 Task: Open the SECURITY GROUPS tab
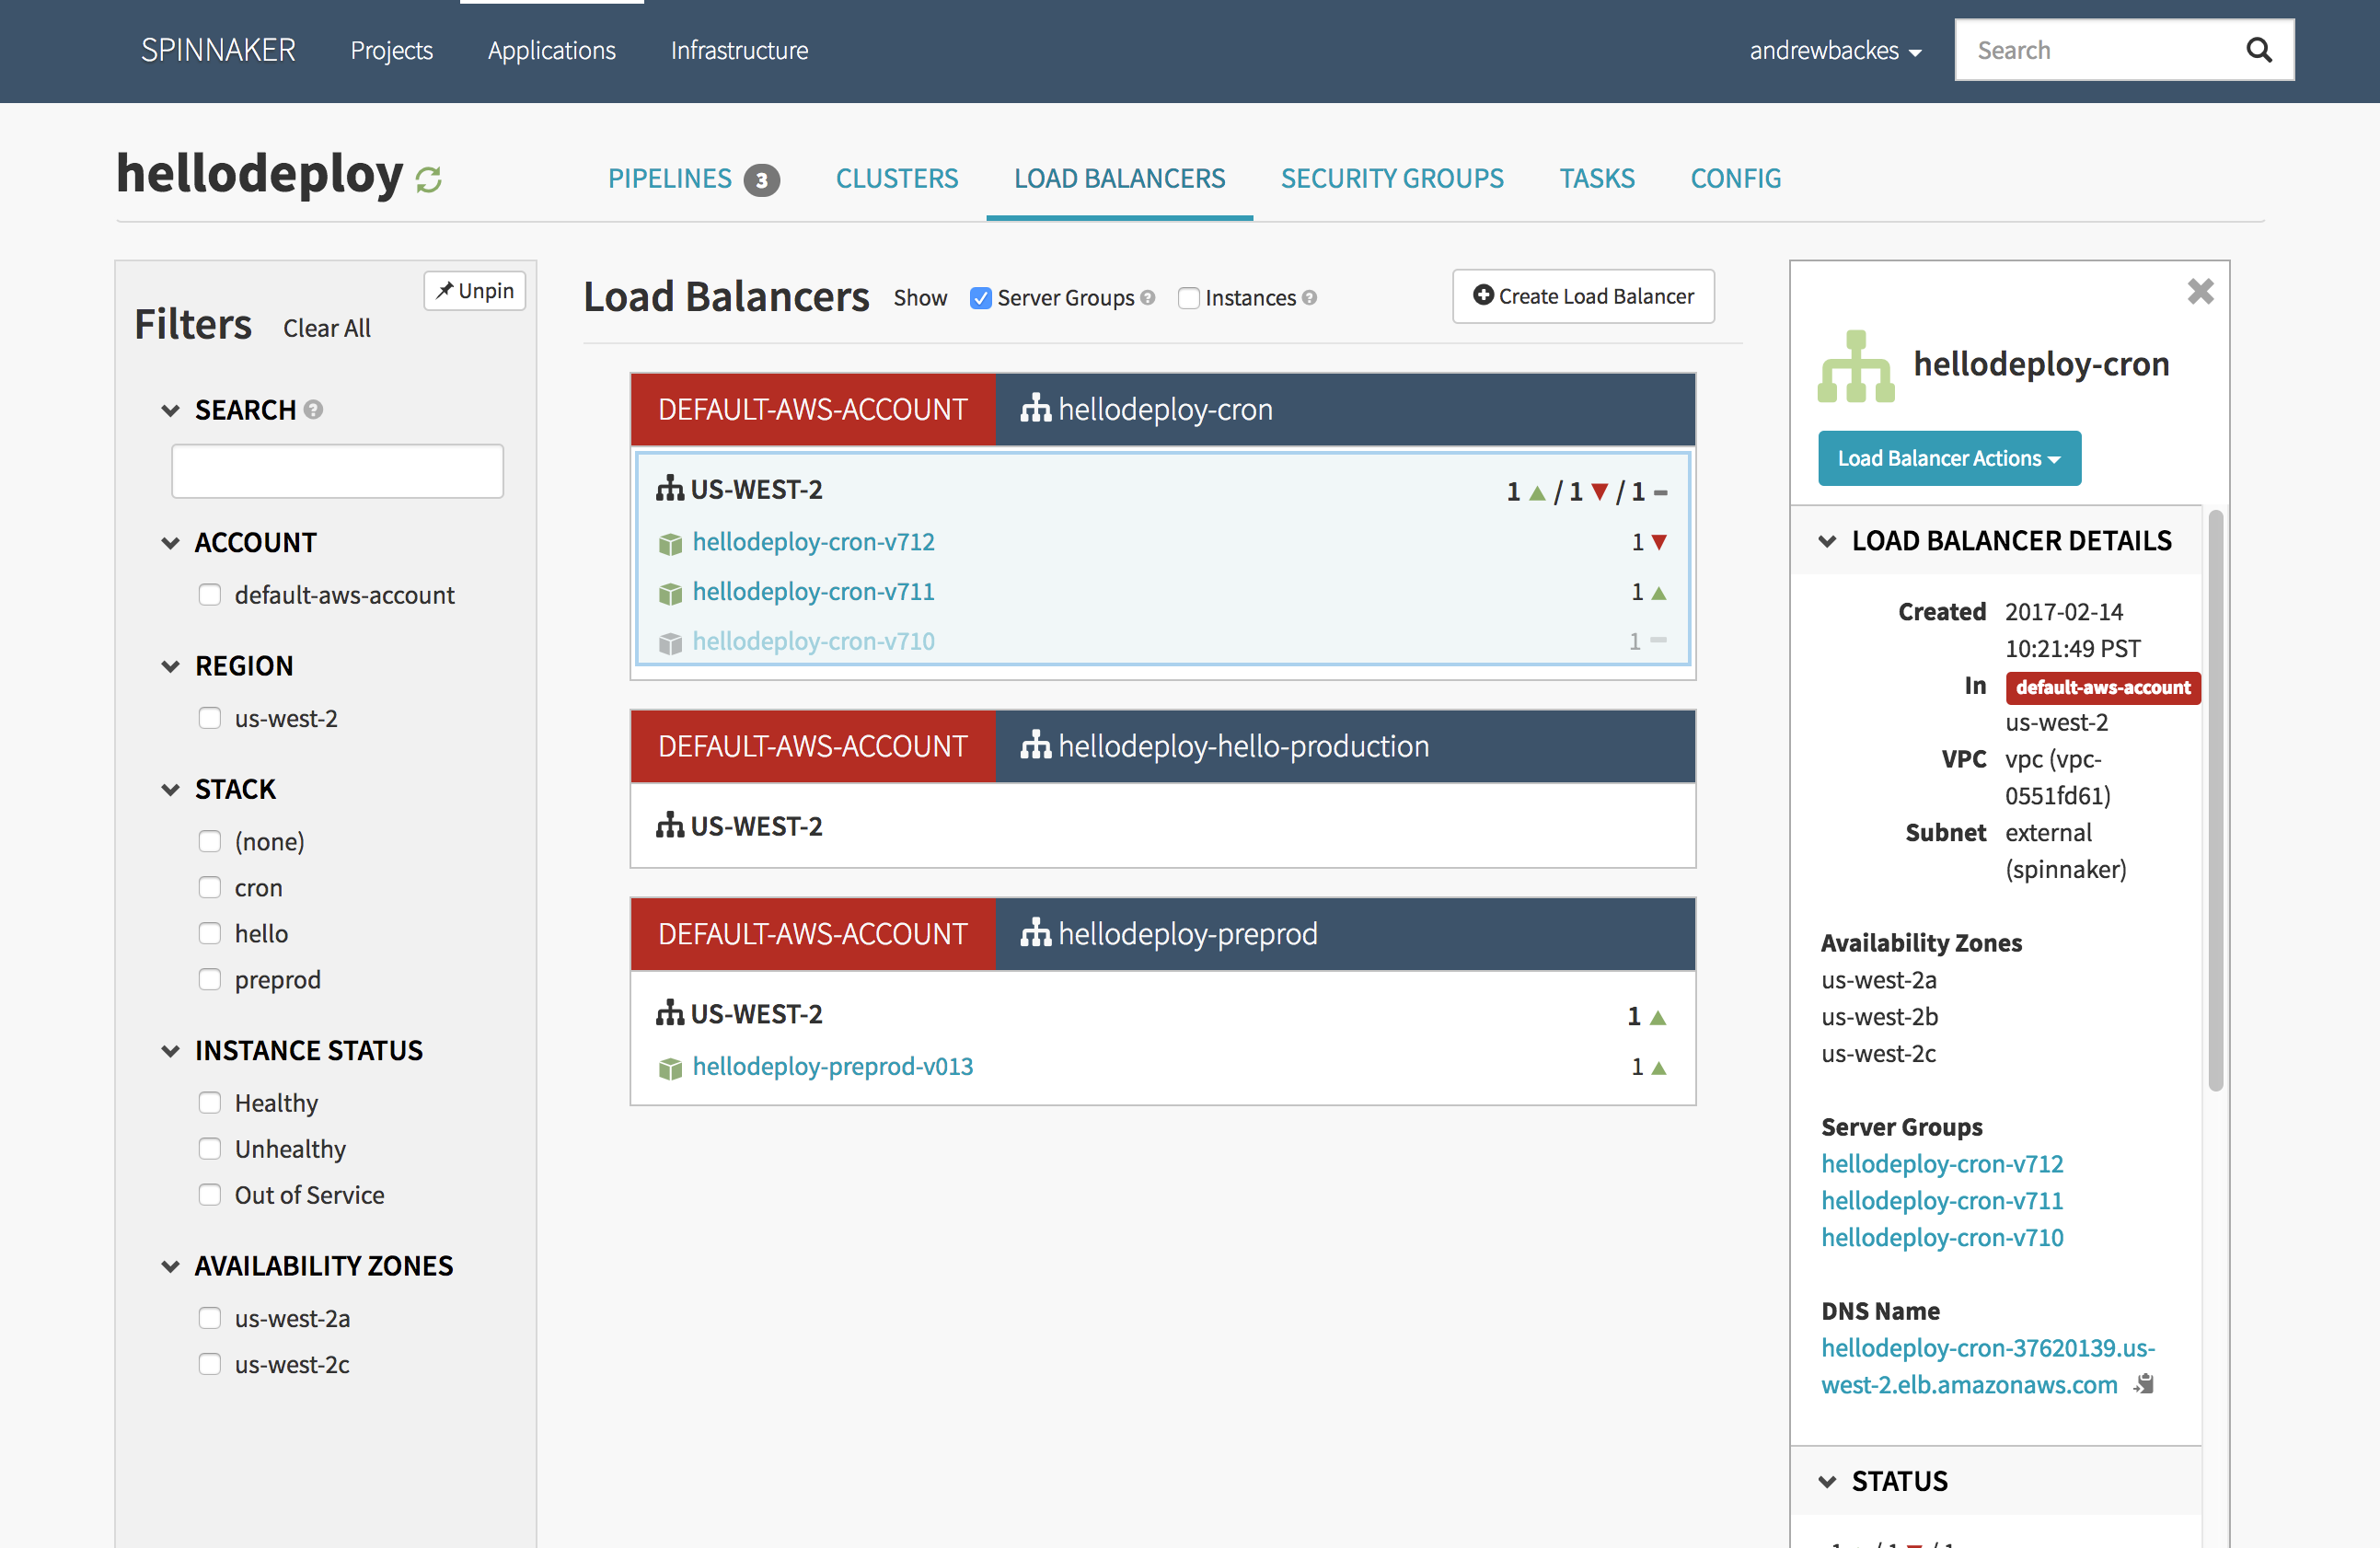coord(1391,178)
